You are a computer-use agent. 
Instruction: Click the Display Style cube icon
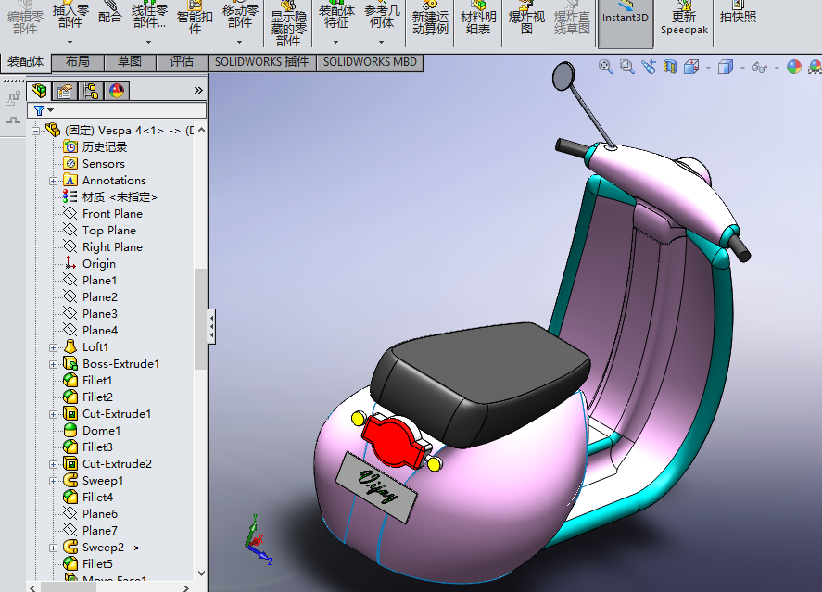pos(726,67)
